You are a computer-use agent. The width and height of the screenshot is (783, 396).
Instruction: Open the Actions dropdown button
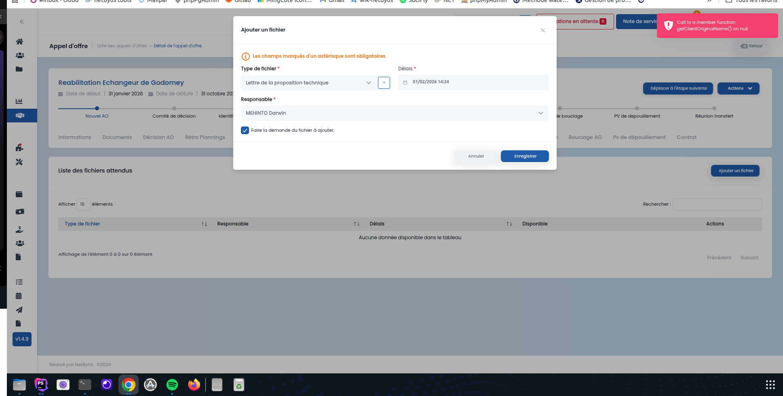(738, 88)
